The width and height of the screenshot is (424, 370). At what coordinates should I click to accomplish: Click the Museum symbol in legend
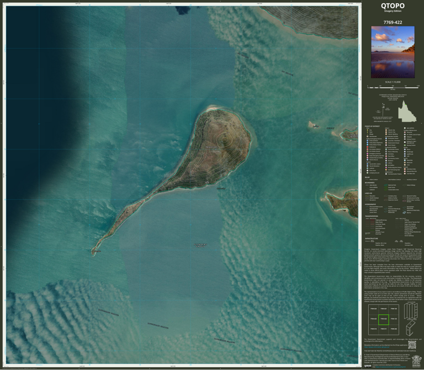[386, 160]
